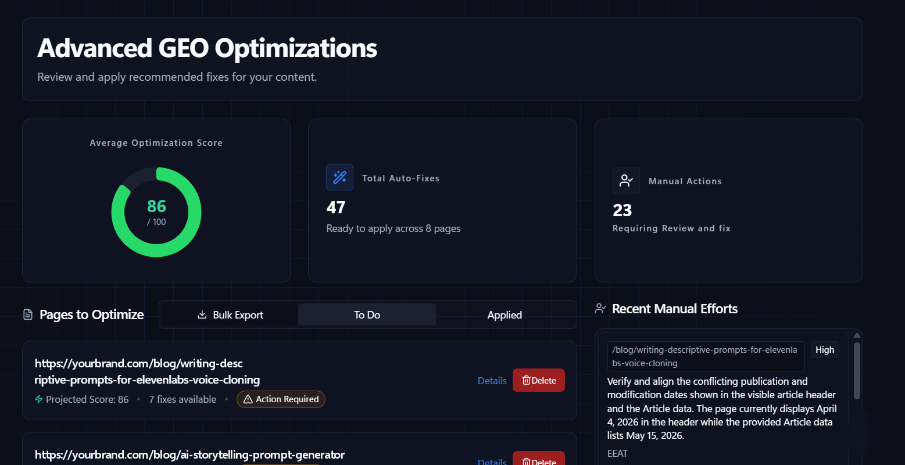Switch to the Applied tab

point(505,314)
